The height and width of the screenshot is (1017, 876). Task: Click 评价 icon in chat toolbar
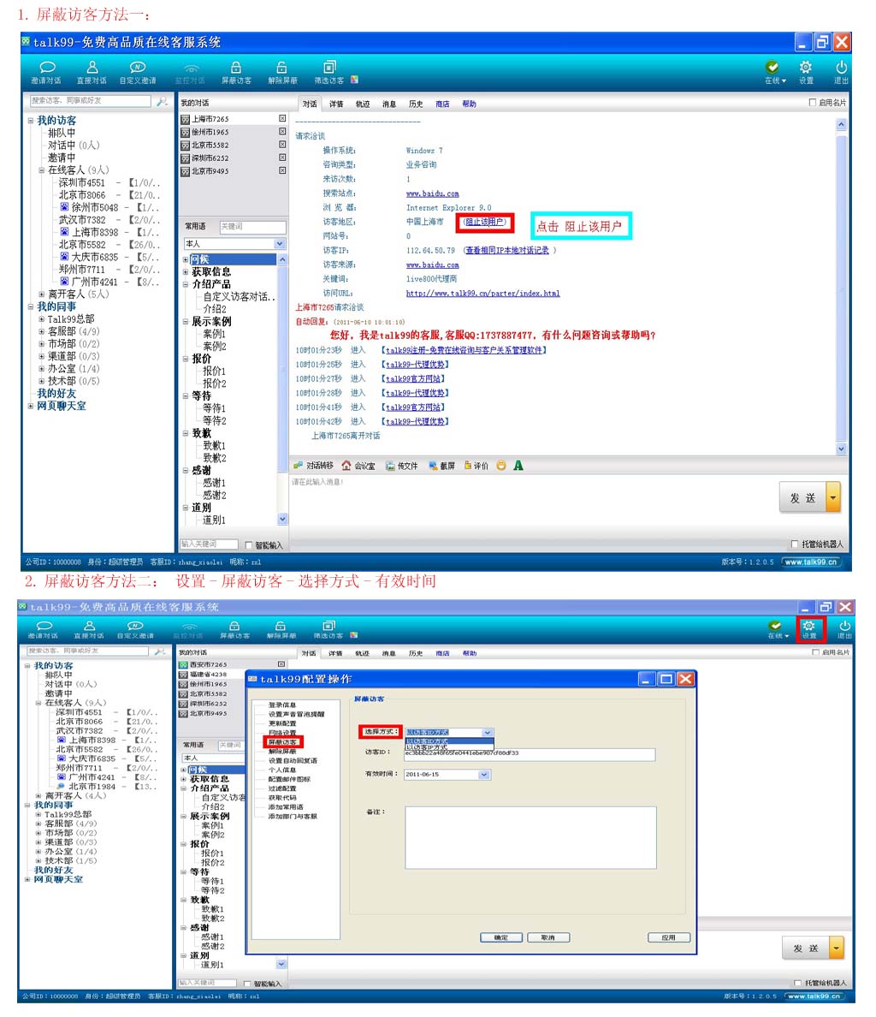tap(467, 466)
